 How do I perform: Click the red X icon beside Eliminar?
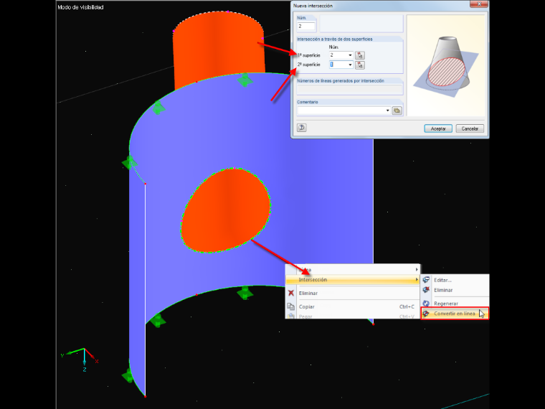click(x=291, y=293)
